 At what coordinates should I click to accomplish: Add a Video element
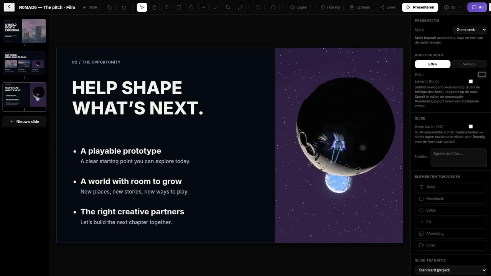[451, 245]
